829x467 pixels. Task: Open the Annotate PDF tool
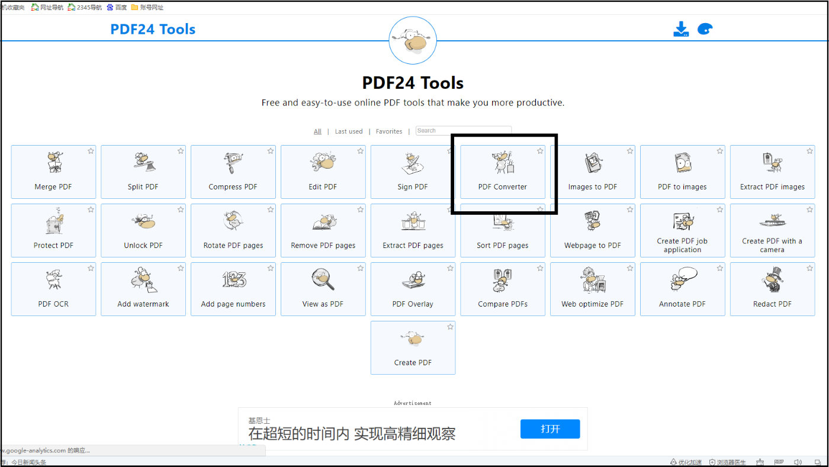(683, 289)
